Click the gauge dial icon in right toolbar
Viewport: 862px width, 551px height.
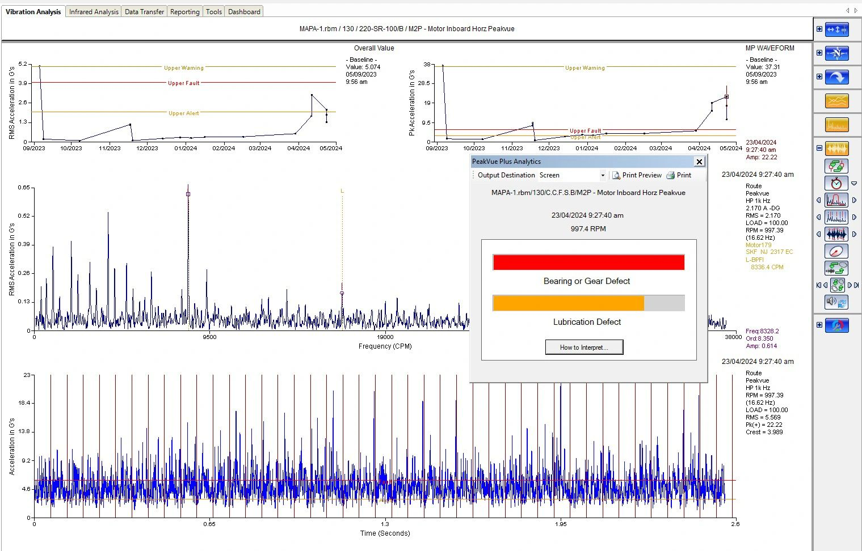click(836, 251)
